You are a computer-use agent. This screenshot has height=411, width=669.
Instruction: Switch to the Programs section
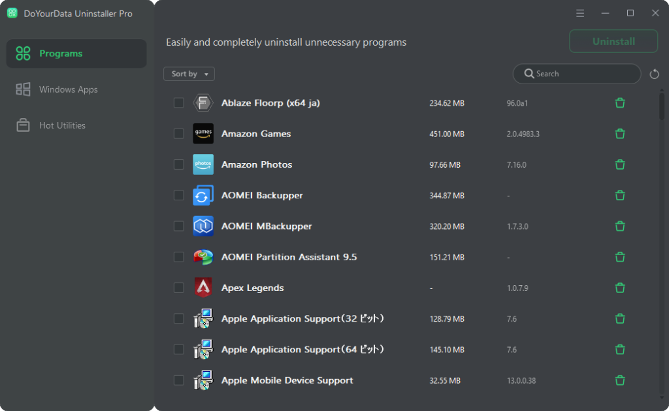tap(76, 53)
